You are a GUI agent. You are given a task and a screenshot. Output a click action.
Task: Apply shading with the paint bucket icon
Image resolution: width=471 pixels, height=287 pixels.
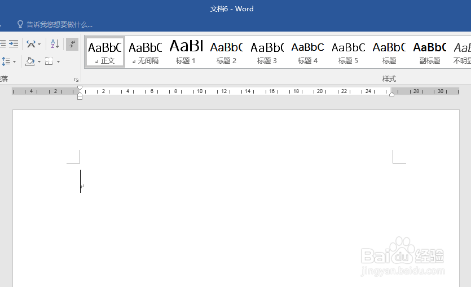coord(30,61)
